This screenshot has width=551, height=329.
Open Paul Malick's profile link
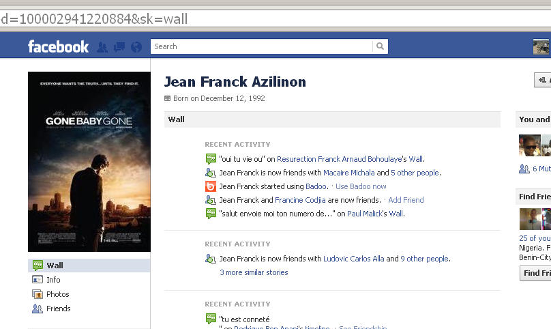tap(366, 214)
